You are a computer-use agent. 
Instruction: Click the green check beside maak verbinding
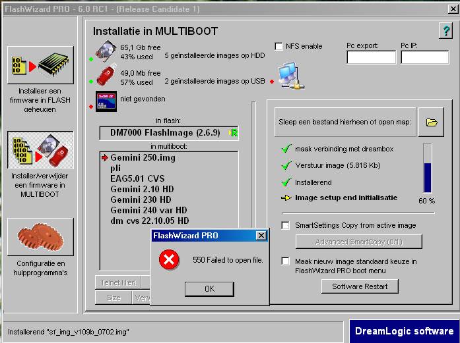[x=286, y=149]
